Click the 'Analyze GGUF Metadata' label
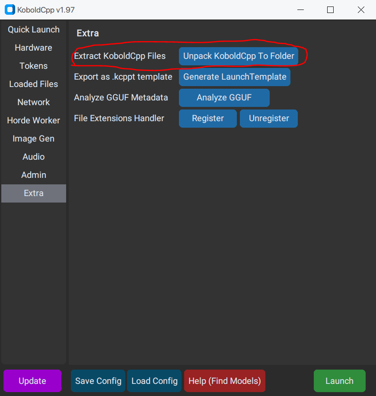 click(x=121, y=97)
